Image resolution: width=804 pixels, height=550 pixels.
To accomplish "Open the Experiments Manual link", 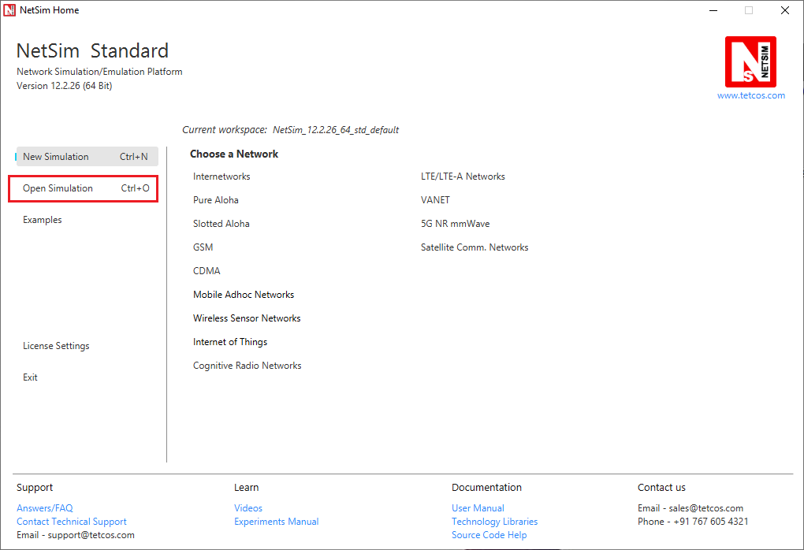I will tap(277, 522).
